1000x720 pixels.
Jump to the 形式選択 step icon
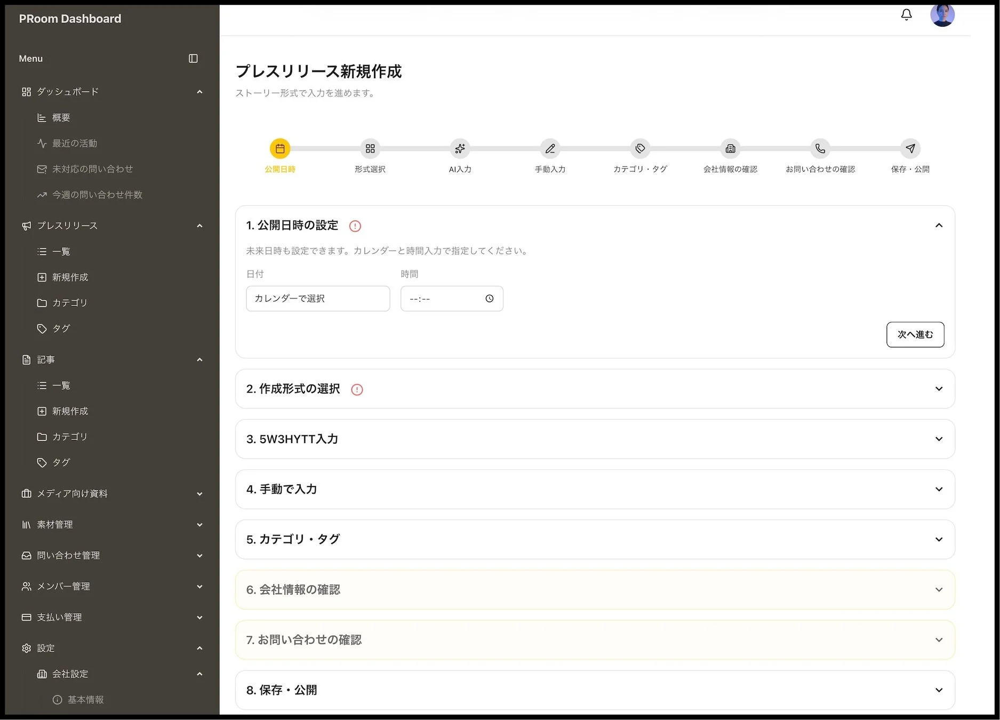pos(370,149)
